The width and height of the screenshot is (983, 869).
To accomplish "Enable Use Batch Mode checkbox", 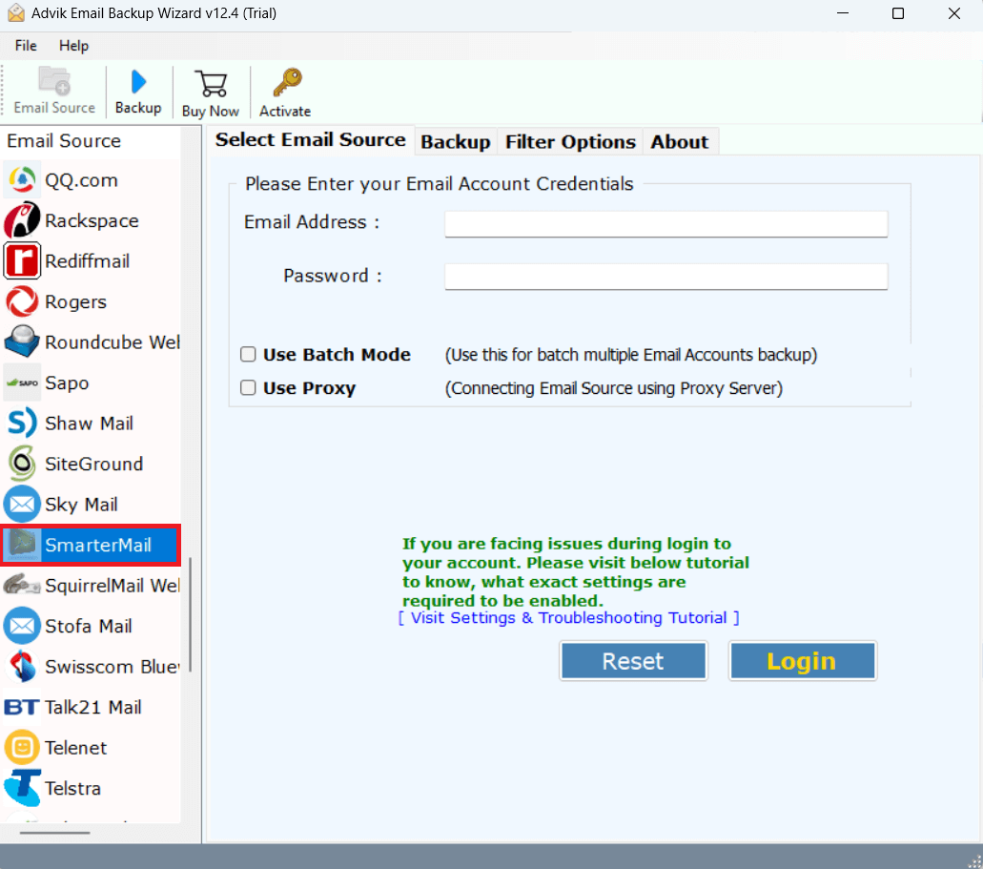I will coord(248,355).
